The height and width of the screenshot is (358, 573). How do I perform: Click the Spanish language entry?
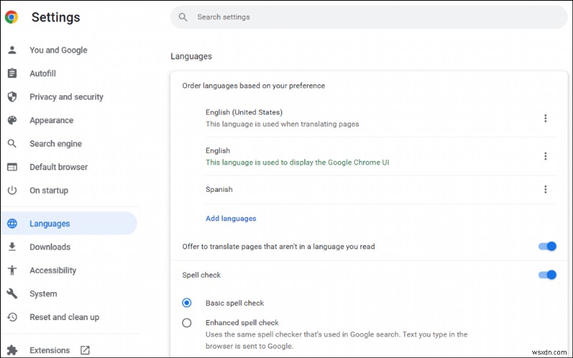pos(219,189)
